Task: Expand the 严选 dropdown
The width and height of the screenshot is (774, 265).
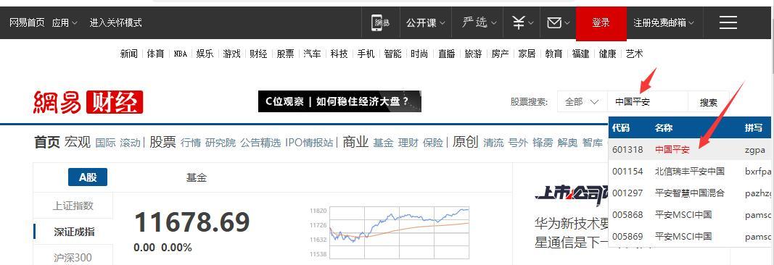Action: coord(479,22)
